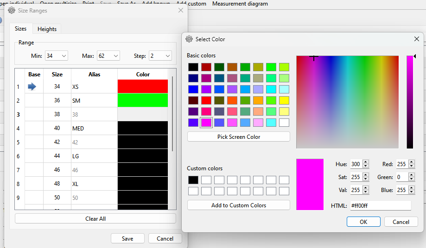Select the white basic color swatch

coord(284,123)
